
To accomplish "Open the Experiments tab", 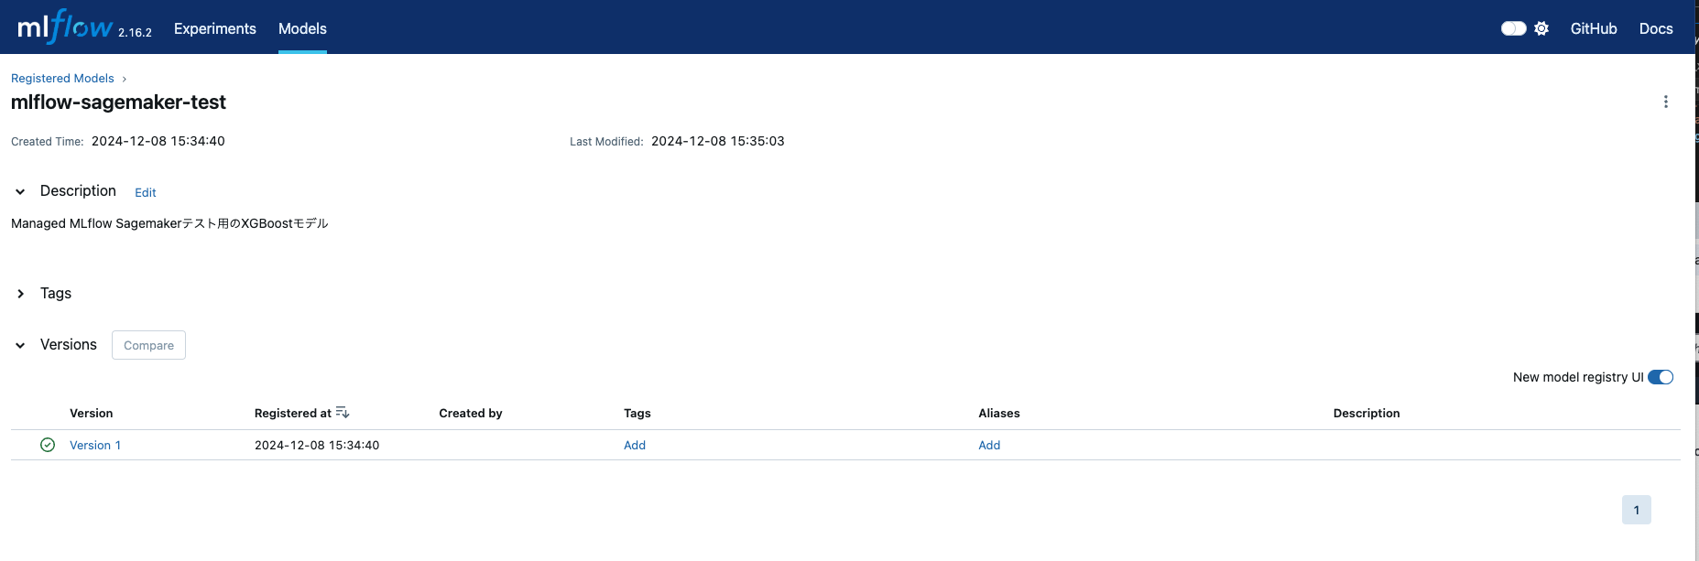I will (x=215, y=28).
